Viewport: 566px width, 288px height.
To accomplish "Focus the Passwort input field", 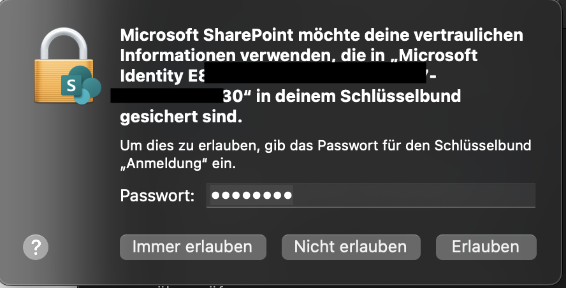I will (370, 196).
